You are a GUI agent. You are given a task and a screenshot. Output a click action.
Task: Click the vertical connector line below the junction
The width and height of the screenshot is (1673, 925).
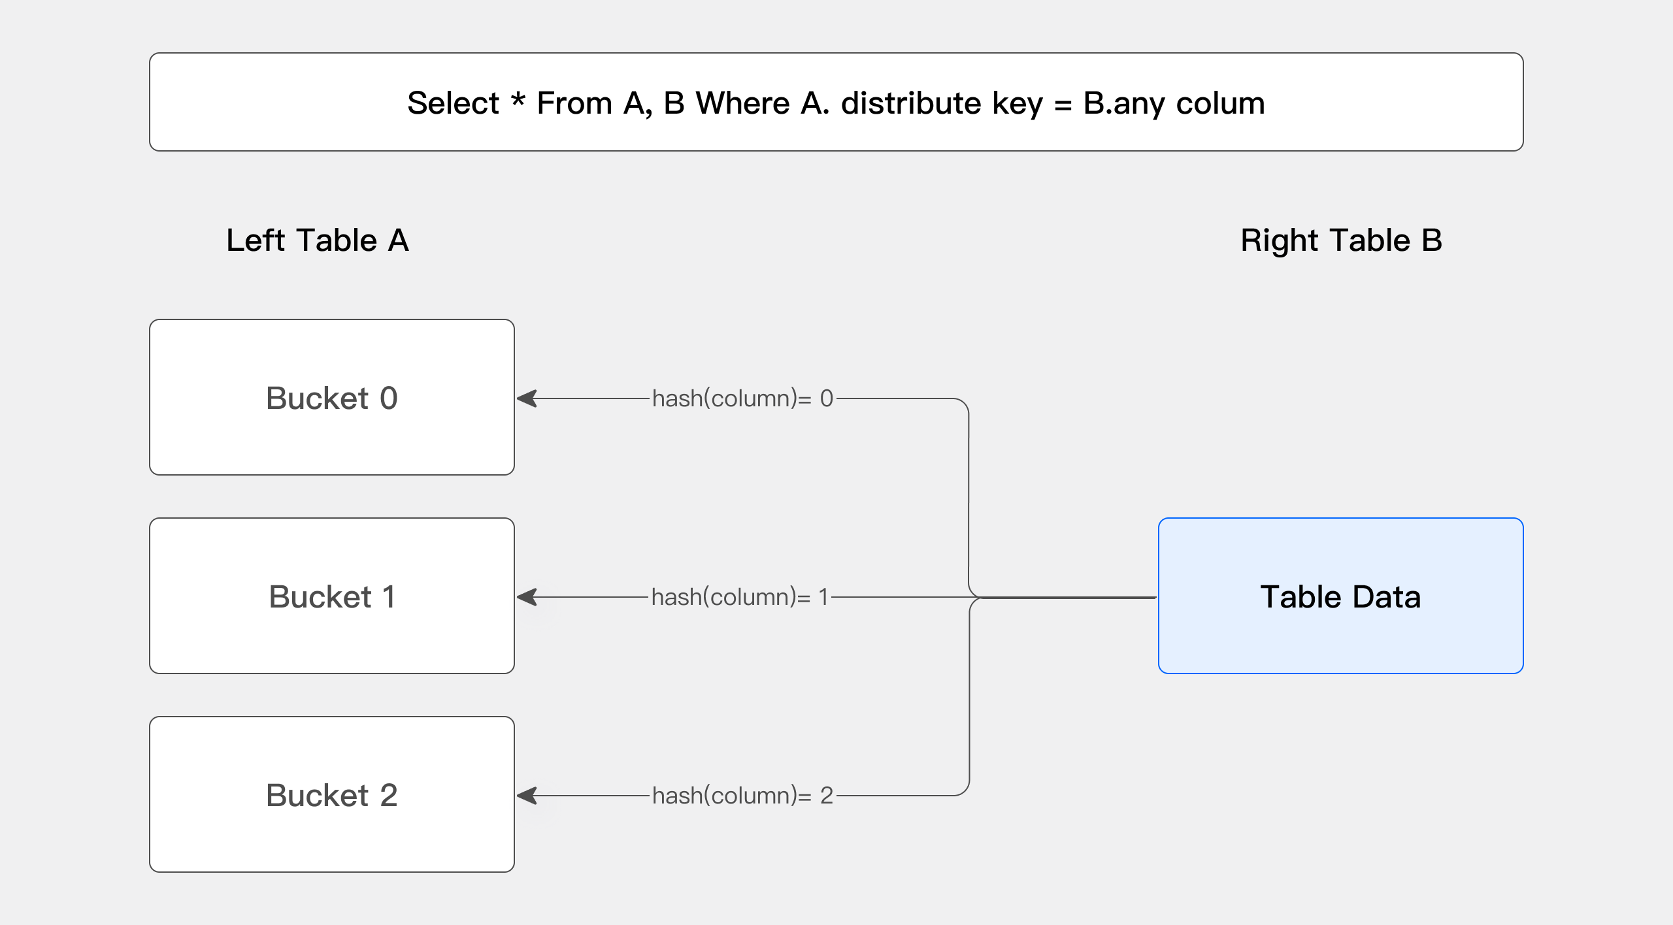click(969, 699)
